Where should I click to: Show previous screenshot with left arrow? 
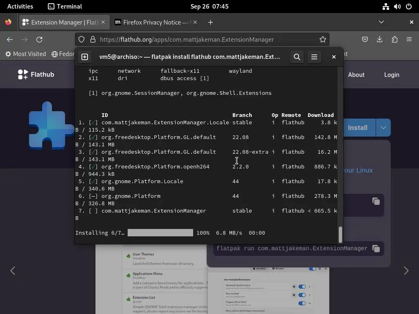tap(13, 271)
